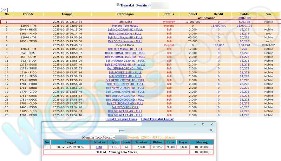
Task: Click the Keterangan column header
Action: coord(125,14)
